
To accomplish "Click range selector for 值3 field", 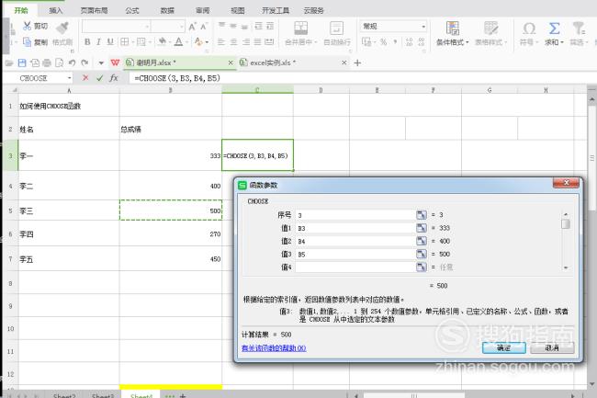I will click(422, 254).
